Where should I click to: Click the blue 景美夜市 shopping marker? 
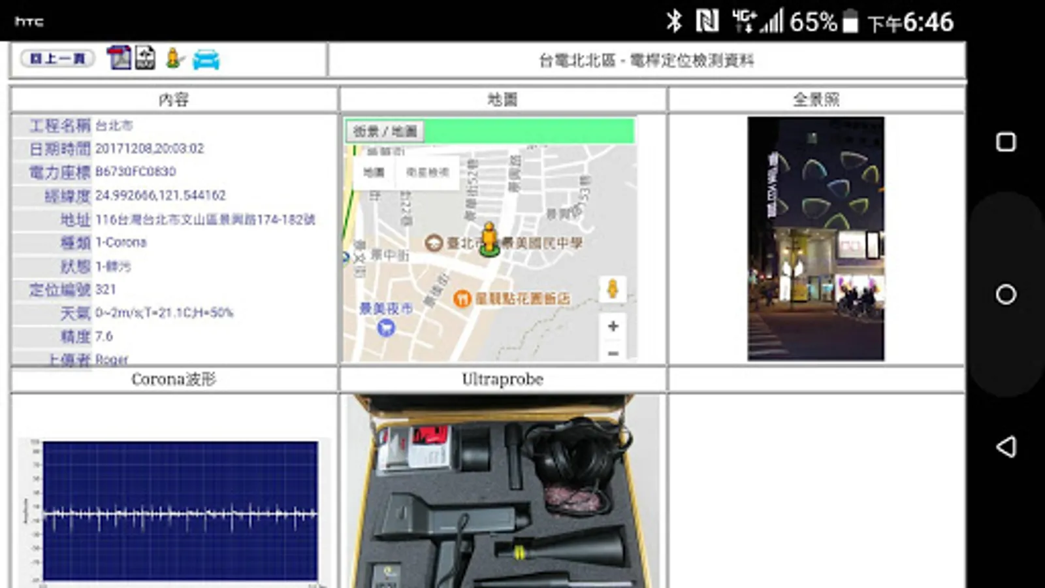click(386, 327)
